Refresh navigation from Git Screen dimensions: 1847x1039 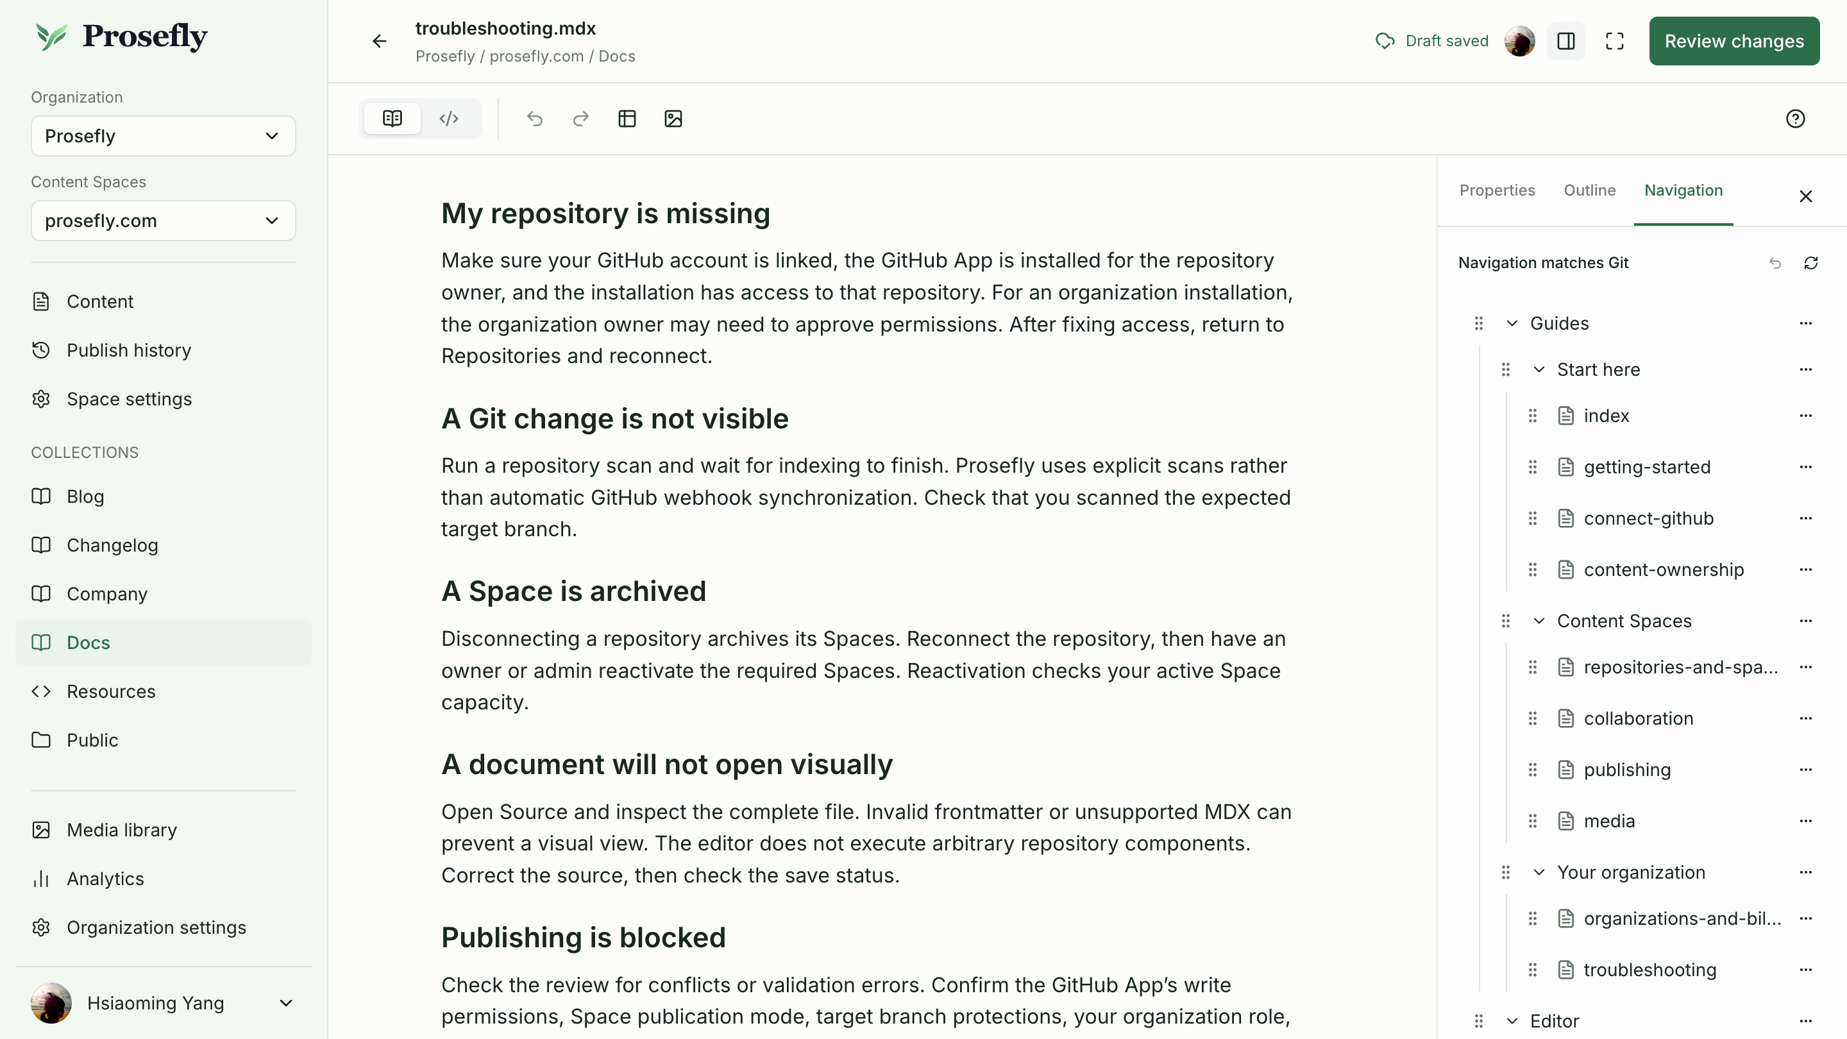tap(1810, 263)
